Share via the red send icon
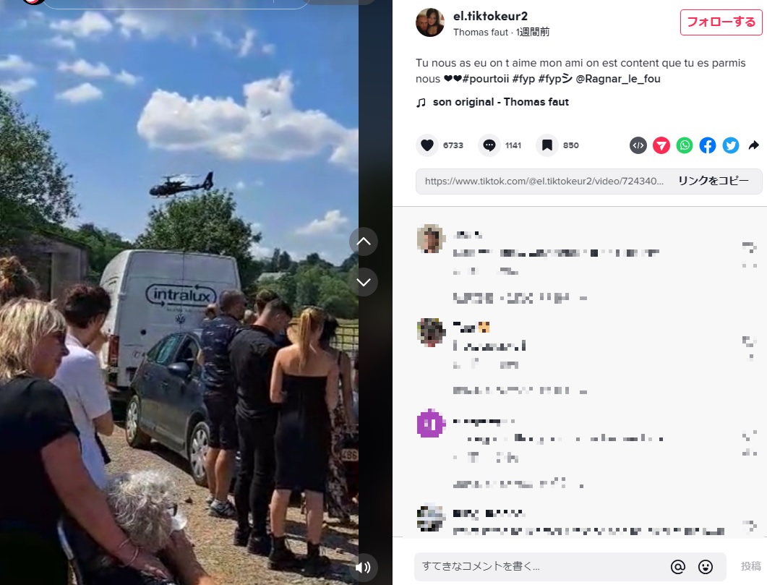Screen dimensions: 767x585 [661, 145]
